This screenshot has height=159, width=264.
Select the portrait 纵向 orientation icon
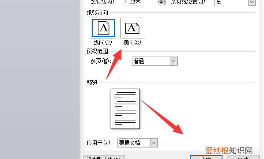(103, 28)
